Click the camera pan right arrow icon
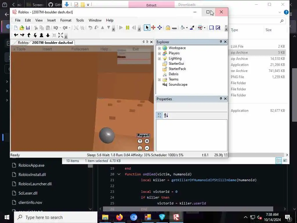Viewport: 297px width, 223px height. click(x=22, y=35)
